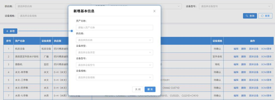
Task: Click 添加设备 for row 摄像机
Action: click(x=254, y=64)
